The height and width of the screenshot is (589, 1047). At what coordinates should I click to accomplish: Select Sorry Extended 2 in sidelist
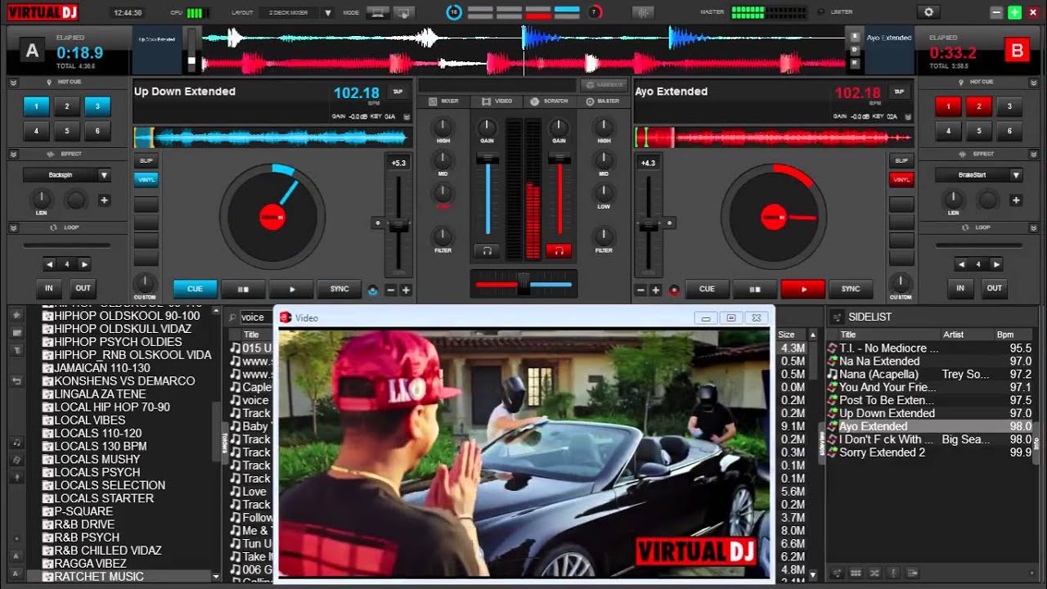[x=928, y=452]
